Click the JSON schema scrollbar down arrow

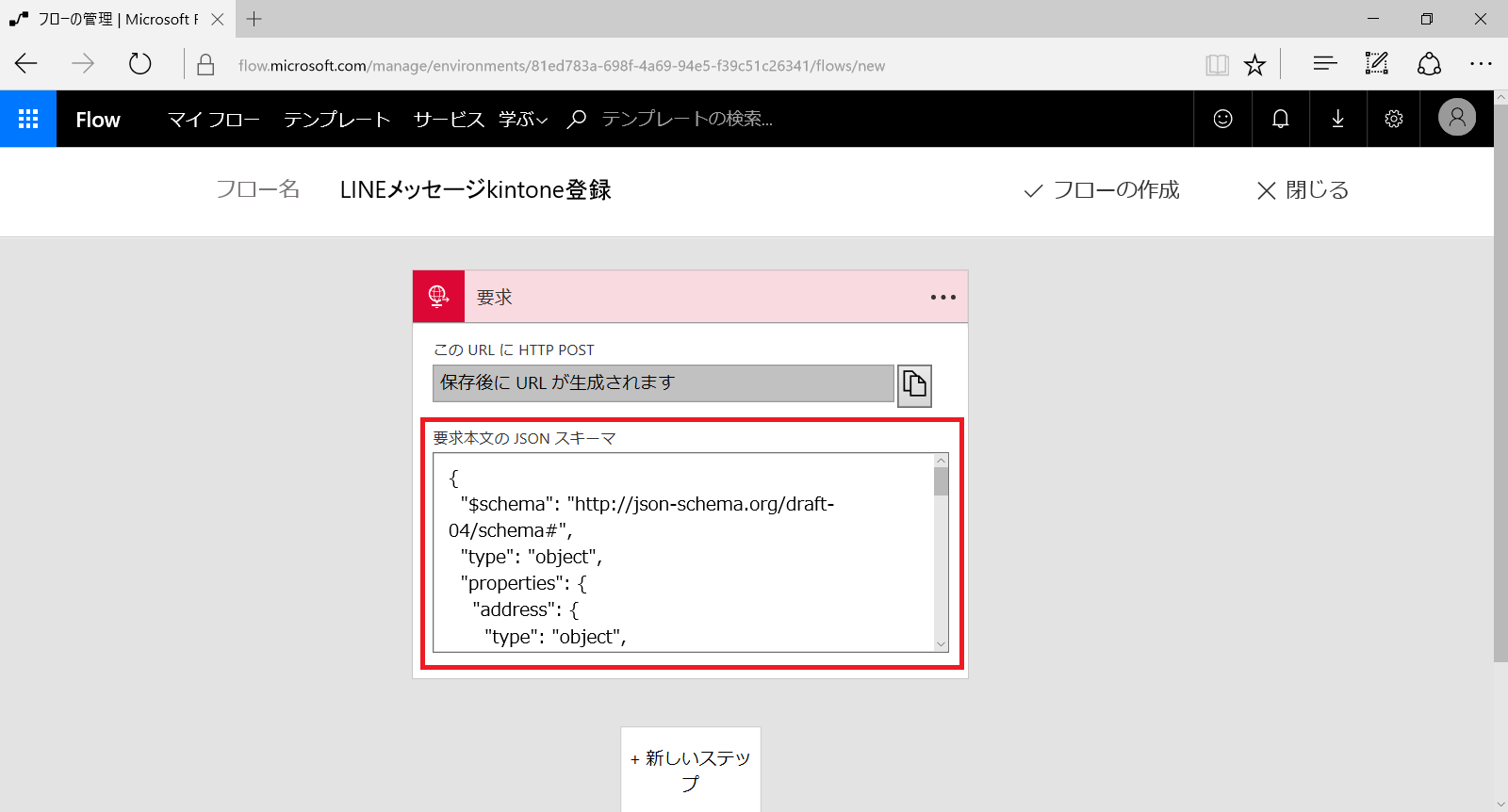[x=941, y=644]
